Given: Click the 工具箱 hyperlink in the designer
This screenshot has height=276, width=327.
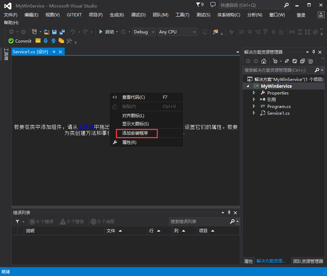Looking at the screenshot, I should pos(86,127).
